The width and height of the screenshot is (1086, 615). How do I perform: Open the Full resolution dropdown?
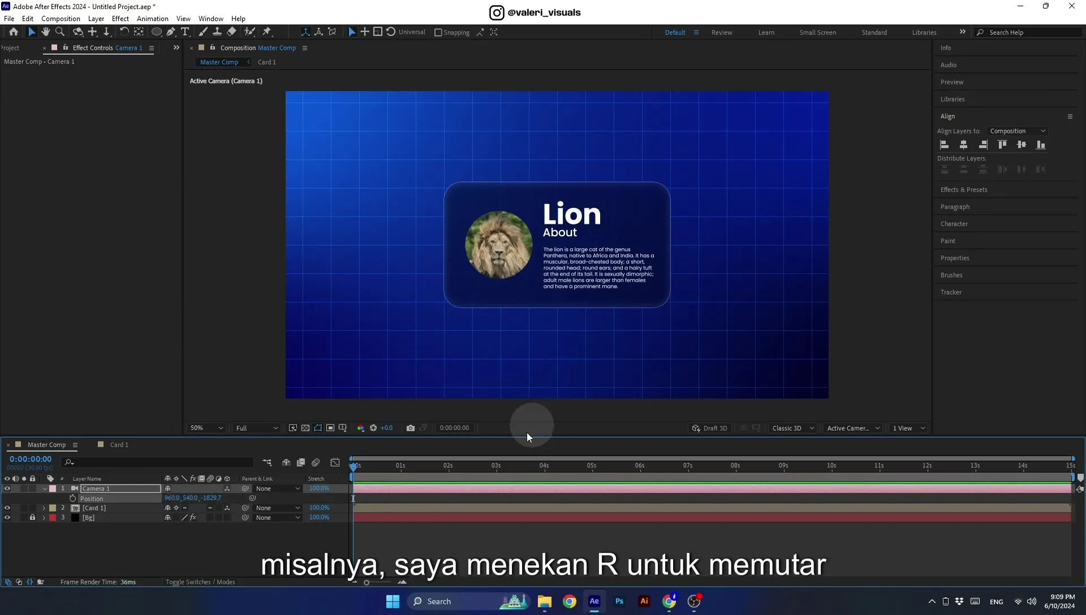(x=257, y=428)
